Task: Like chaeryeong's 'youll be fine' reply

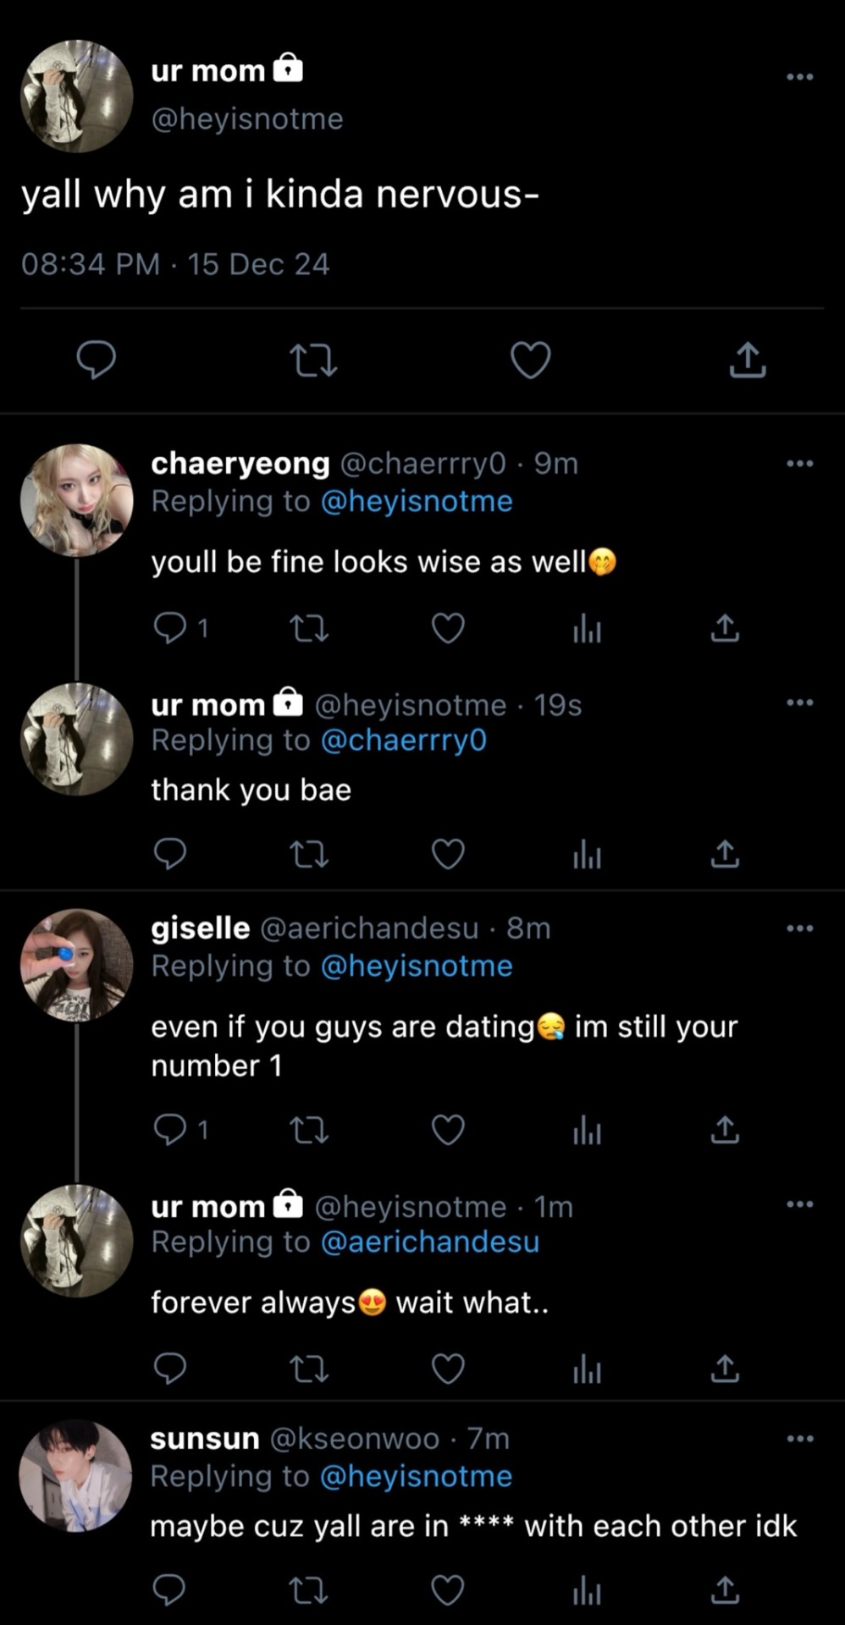Action: 448,628
